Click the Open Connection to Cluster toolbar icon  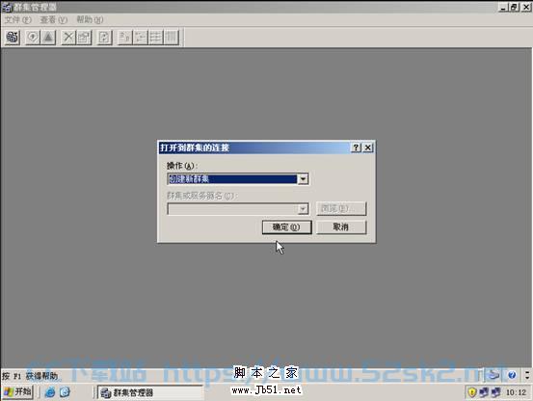click(13, 37)
